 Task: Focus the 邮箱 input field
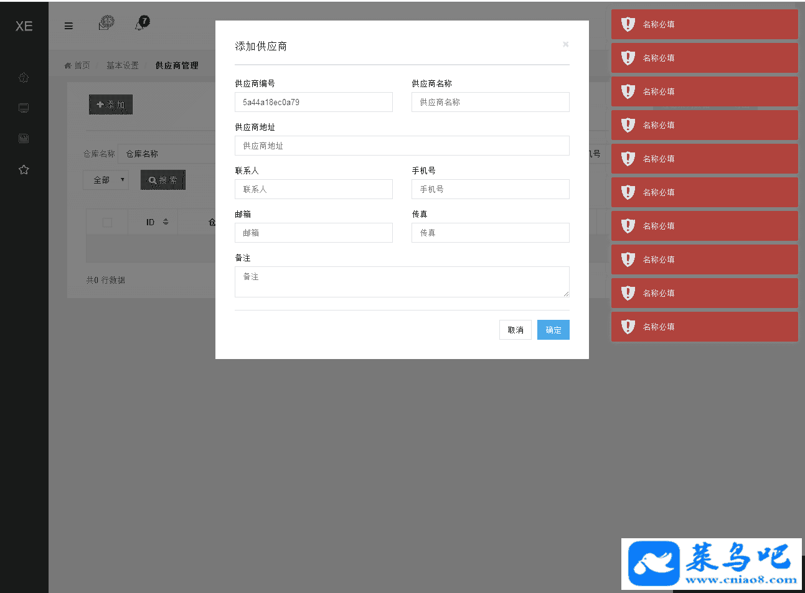coord(314,233)
